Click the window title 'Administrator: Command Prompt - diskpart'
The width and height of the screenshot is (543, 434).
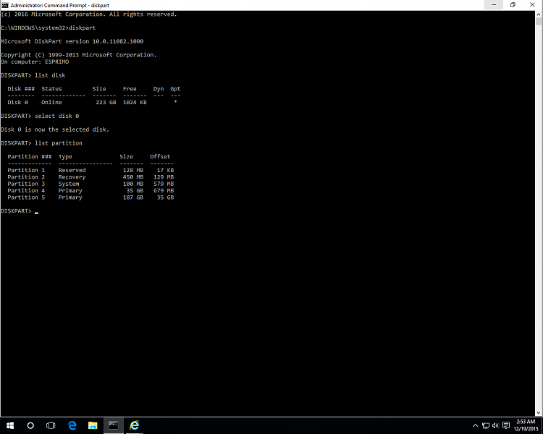pyautogui.click(x=59, y=5)
